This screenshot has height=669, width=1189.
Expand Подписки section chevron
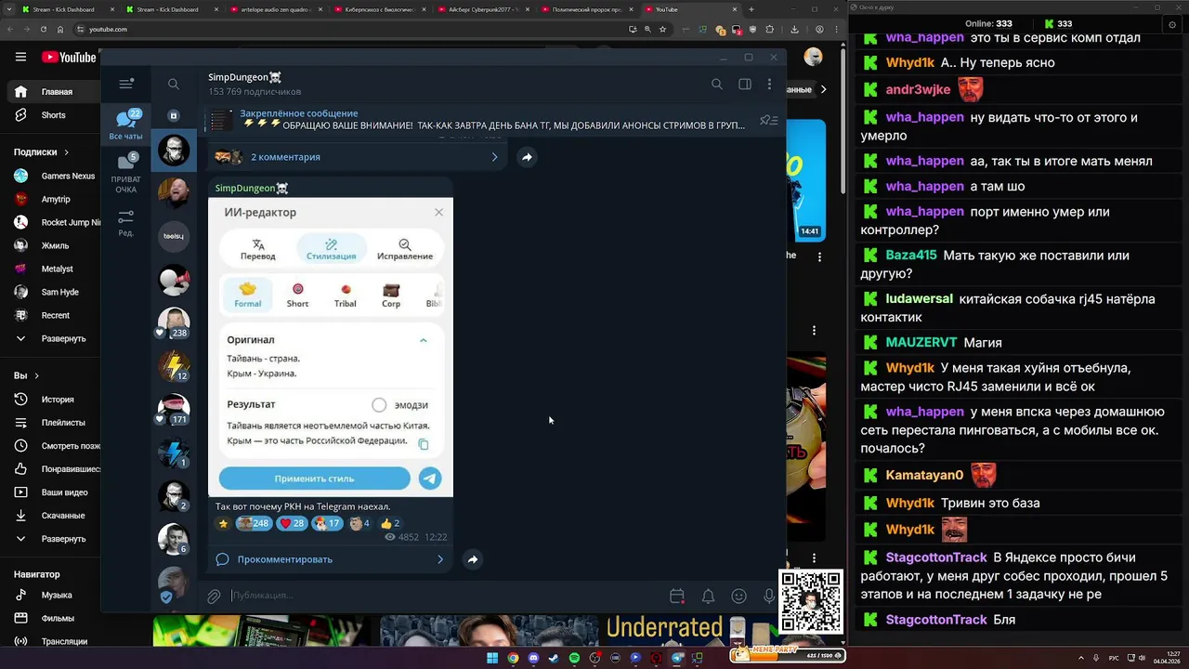coord(66,152)
